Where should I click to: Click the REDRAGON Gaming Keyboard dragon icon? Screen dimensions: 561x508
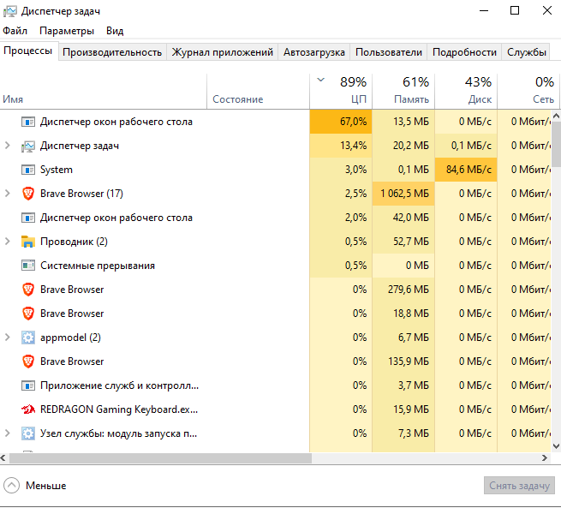click(x=28, y=409)
